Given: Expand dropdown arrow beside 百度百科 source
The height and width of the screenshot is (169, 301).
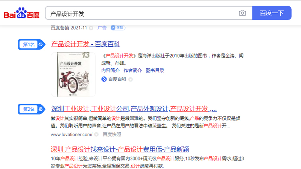Looking at the screenshot, I should pos(131,79).
